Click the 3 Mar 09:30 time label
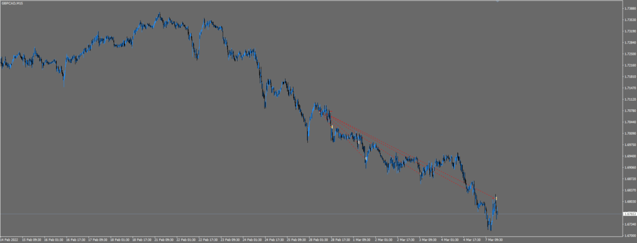 coord(428,239)
